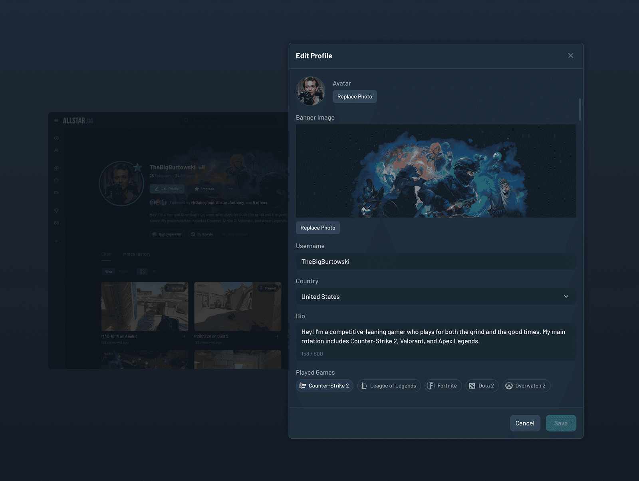This screenshot has height=481, width=639.
Task: Click the sidebar three-dots more icon
Action: click(x=56, y=241)
